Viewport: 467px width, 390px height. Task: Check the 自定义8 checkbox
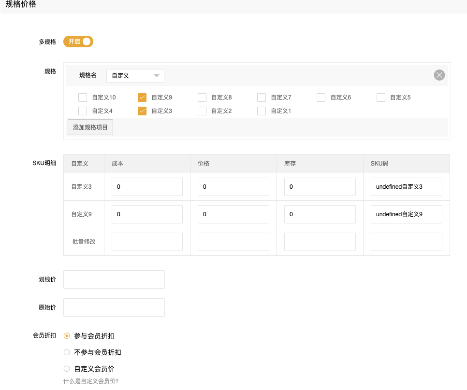(202, 97)
